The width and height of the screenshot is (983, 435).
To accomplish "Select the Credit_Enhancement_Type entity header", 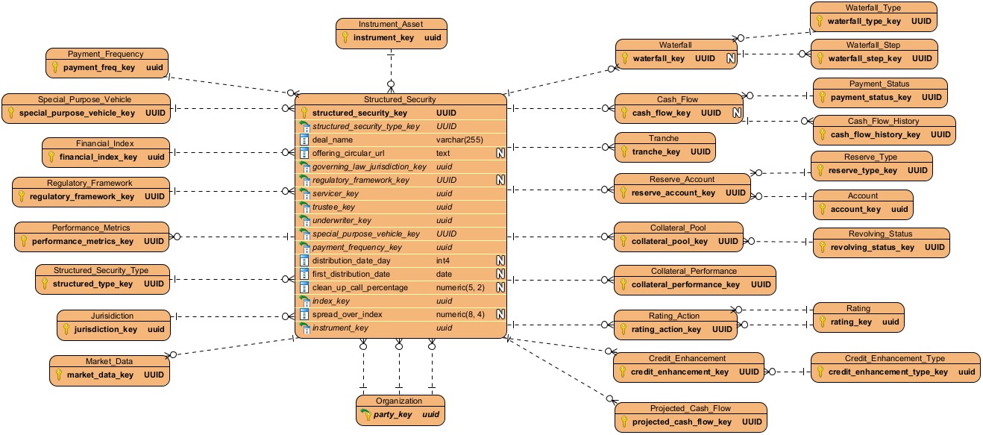I will point(894,358).
